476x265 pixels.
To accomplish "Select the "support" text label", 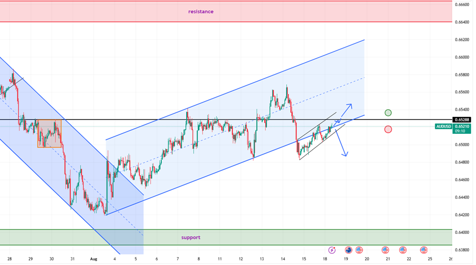I will 191,237.
